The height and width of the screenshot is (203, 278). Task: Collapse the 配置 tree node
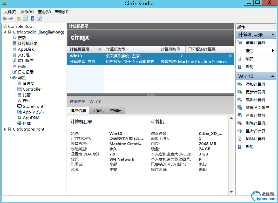pos(10,78)
